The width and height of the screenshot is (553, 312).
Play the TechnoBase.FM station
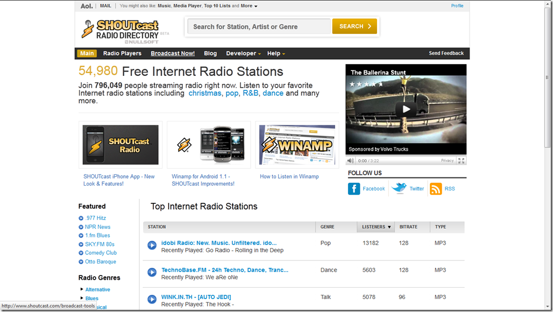152,272
